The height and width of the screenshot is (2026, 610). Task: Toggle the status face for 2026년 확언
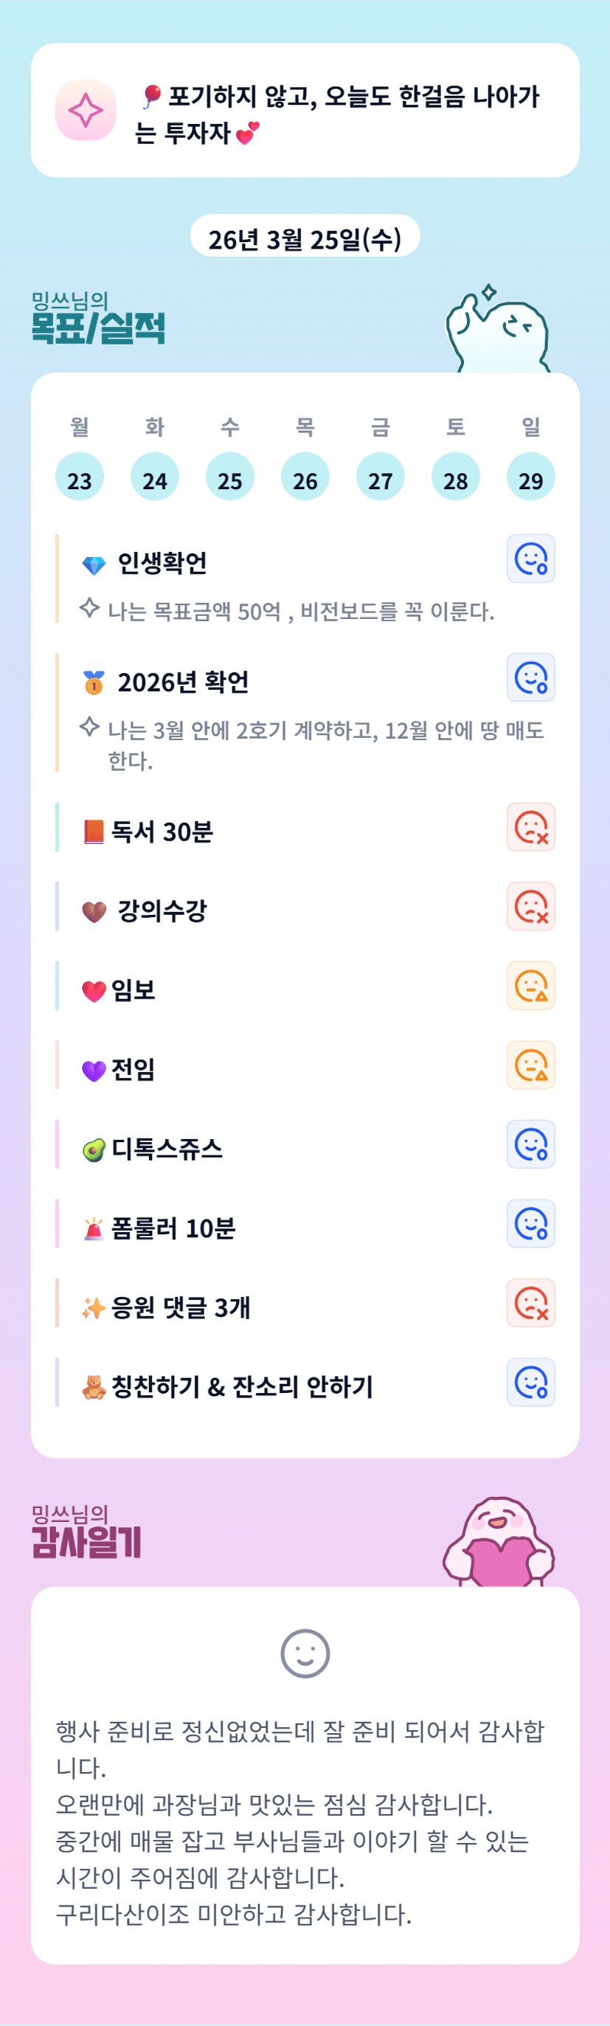pyautogui.click(x=530, y=678)
